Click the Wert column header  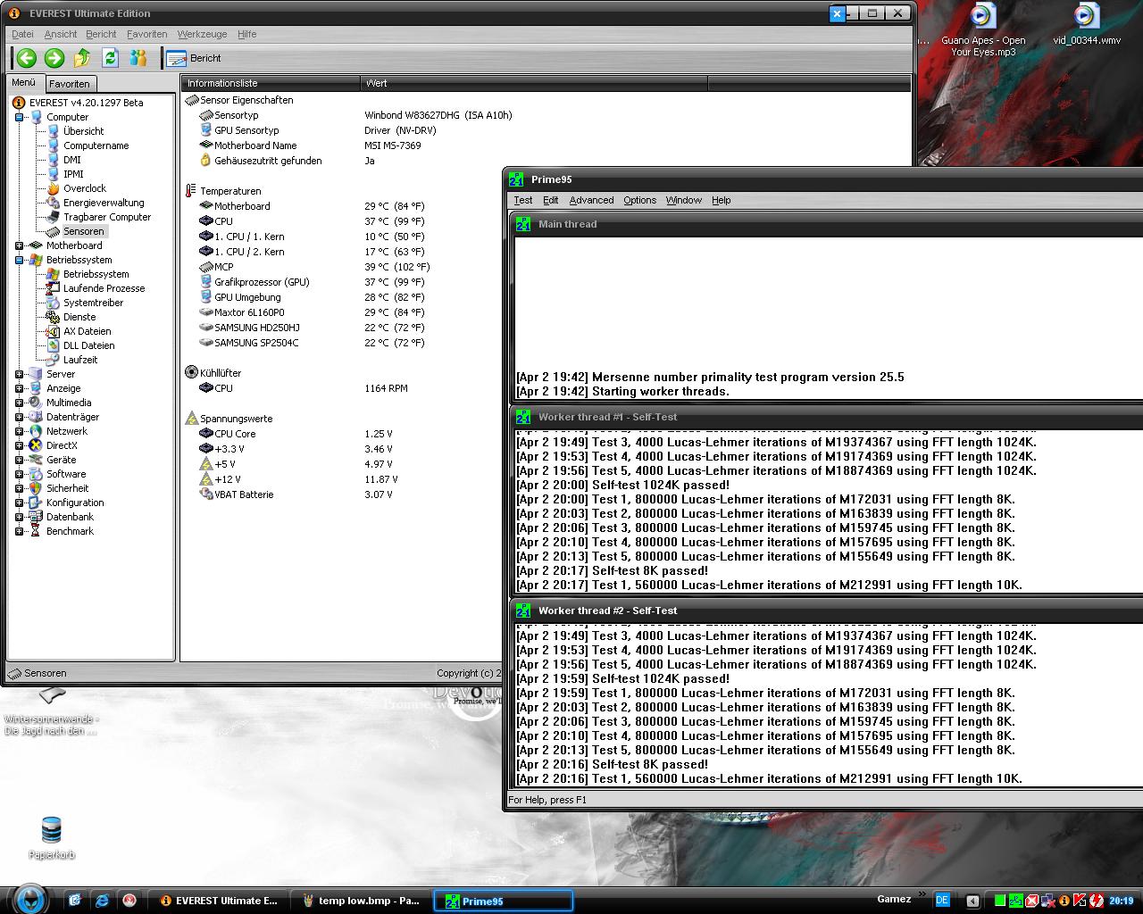pyautogui.click(x=534, y=83)
